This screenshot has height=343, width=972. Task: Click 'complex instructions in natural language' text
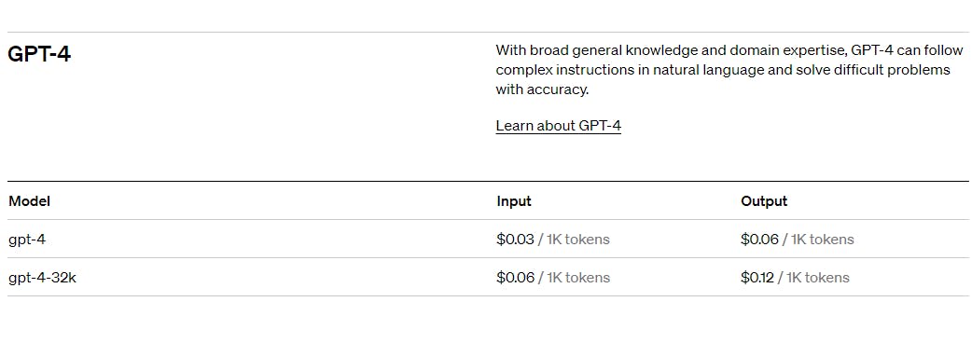(630, 70)
